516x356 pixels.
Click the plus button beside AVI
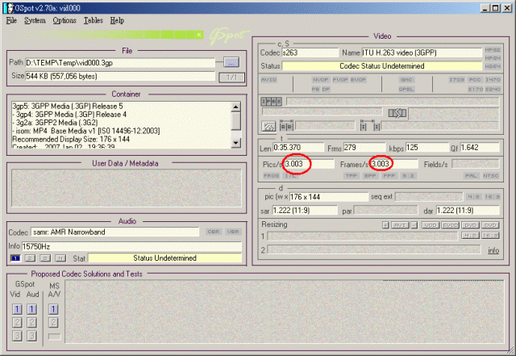tap(385, 225)
